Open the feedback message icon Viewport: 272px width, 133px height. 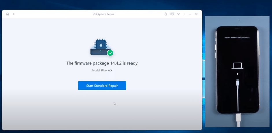pos(172,14)
